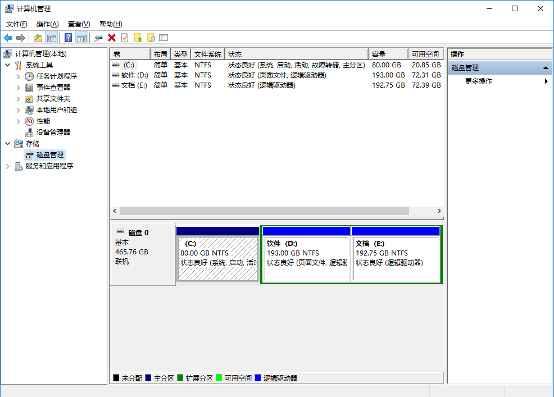Select 设备管理器 in the tree
The image size is (554, 397).
point(53,133)
